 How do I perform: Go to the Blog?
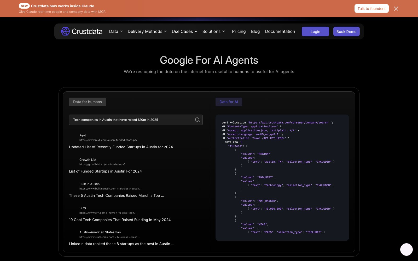(x=255, y=31)
